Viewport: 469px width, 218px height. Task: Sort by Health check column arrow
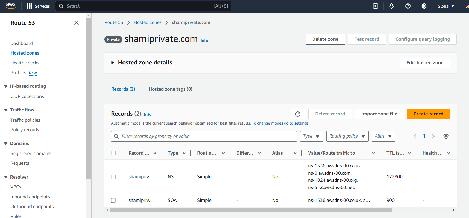pos(449,153)
